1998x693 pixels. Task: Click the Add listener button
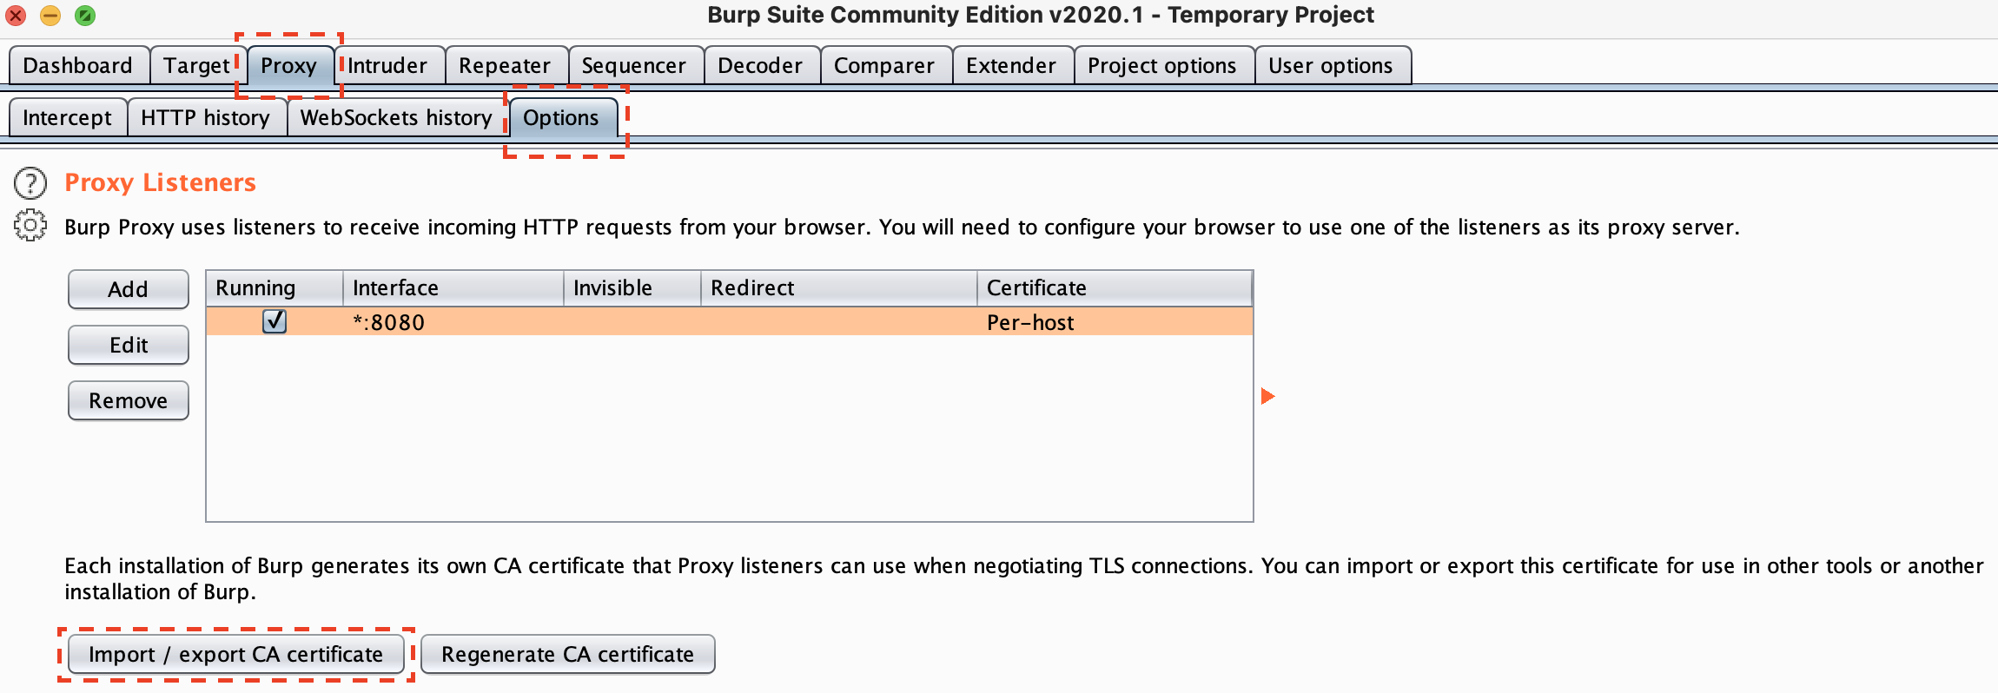pyautogui.click(x=129, y=289)
